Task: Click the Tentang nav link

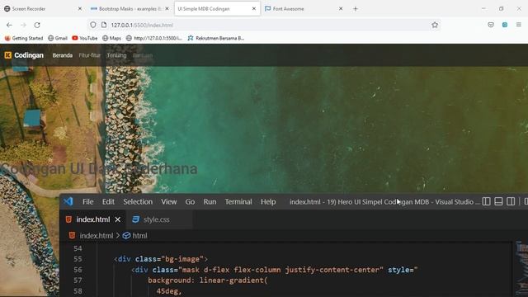Action: (116, 55)
